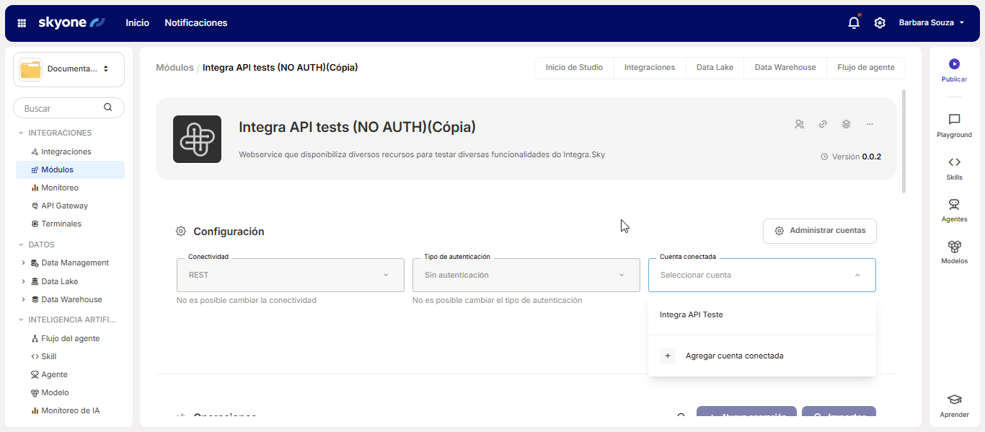
Task: Open Skills code icon in right panel
Action: pos(954,162)
